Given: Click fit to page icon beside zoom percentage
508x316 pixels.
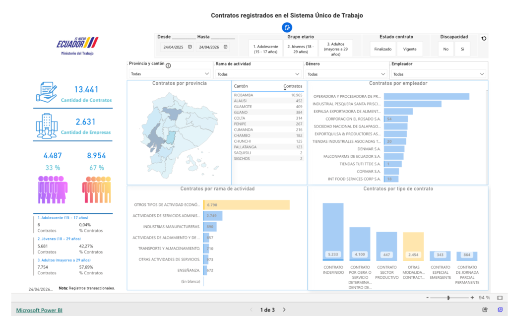Looking at the screenshot, I should click(x=500, y=298).
